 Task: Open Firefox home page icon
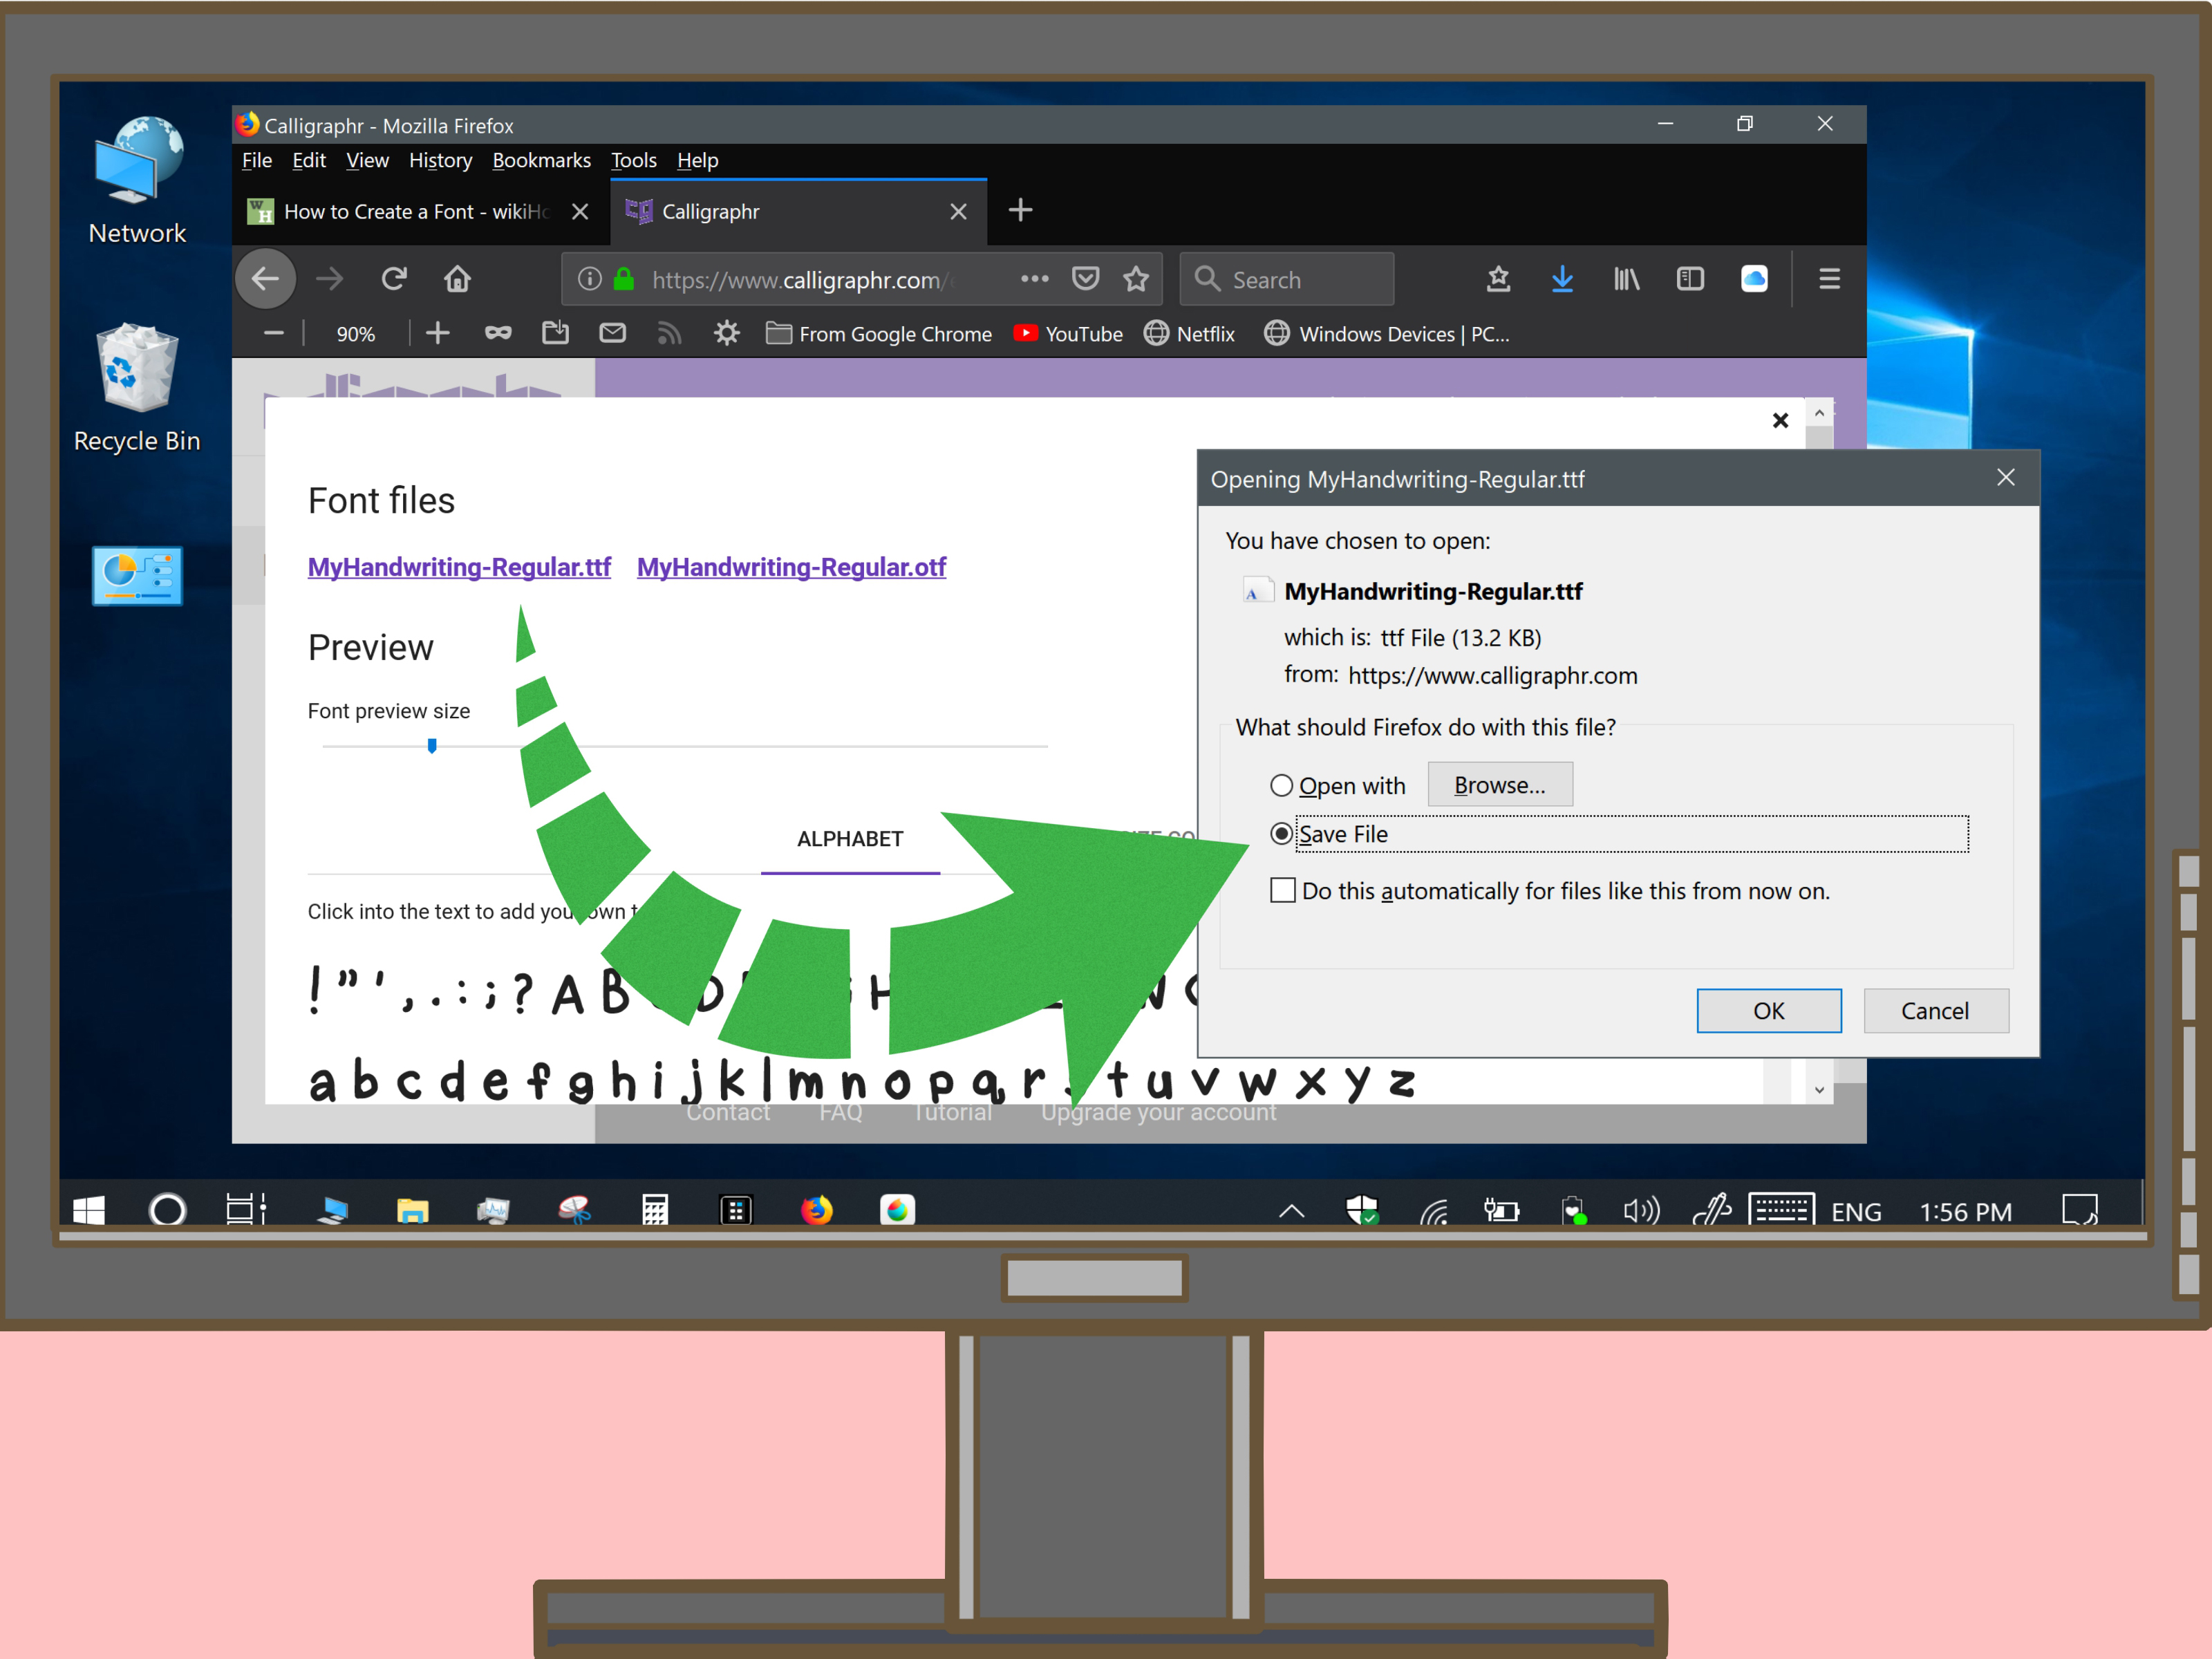tap(457, 279)
